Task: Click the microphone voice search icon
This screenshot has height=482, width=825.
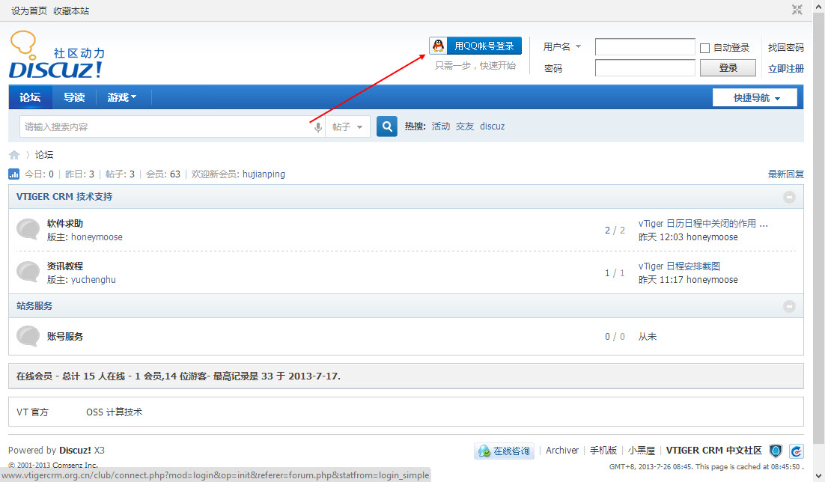Action: tap(317, 126)
